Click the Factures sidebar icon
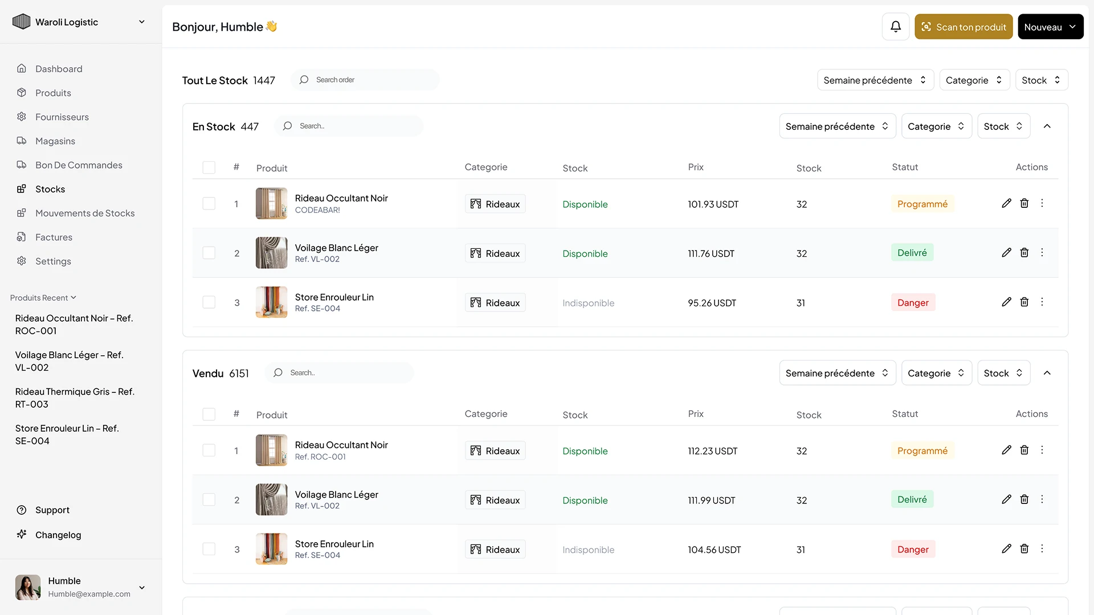1094x615 pixels. coord(22,237)
